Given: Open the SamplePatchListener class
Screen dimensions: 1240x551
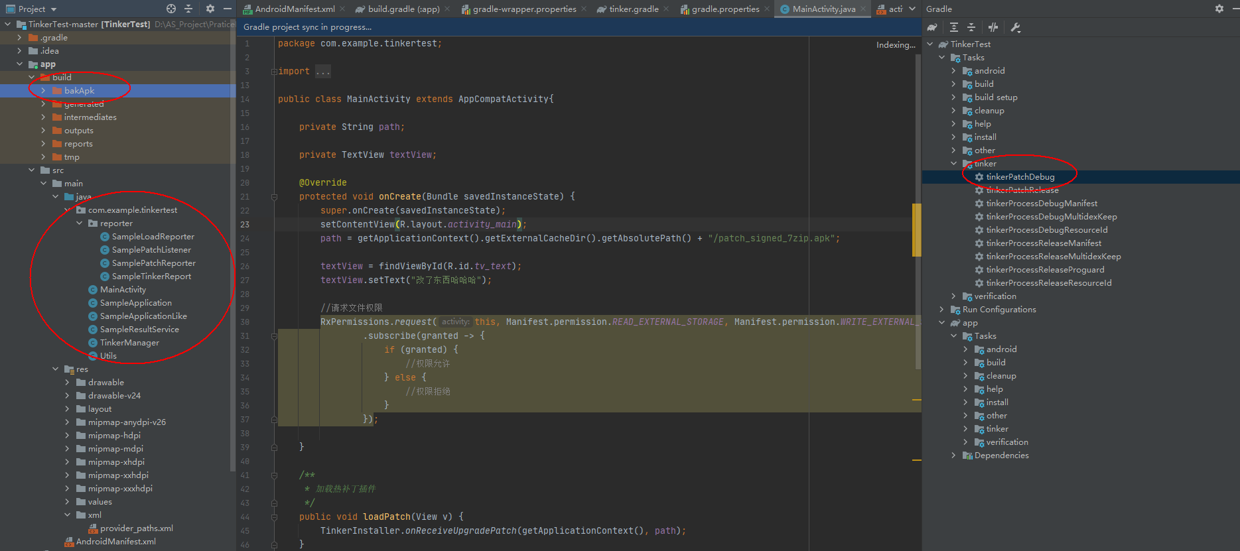Looking at the screenshot, I should [151, 250].
